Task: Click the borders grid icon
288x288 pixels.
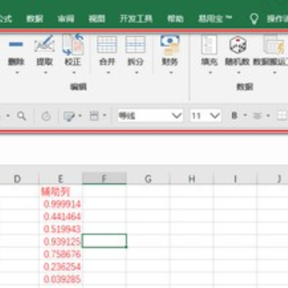Action: pyautogui.click(x=282, y=116)
